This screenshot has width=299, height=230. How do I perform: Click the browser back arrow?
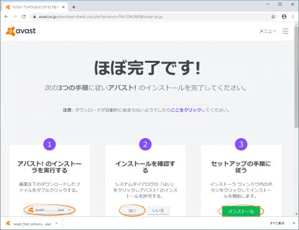6,17
